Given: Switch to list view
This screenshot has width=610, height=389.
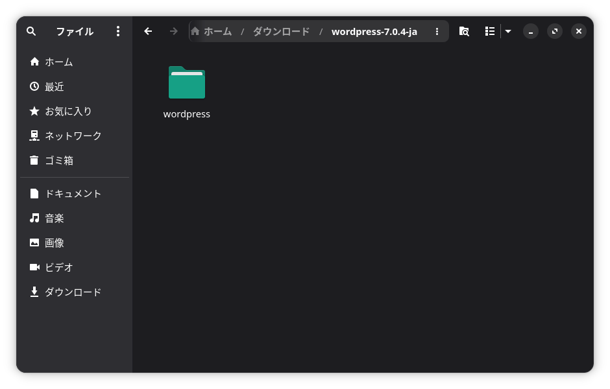Looking at the screenshot, I should (x=490, y=32).
